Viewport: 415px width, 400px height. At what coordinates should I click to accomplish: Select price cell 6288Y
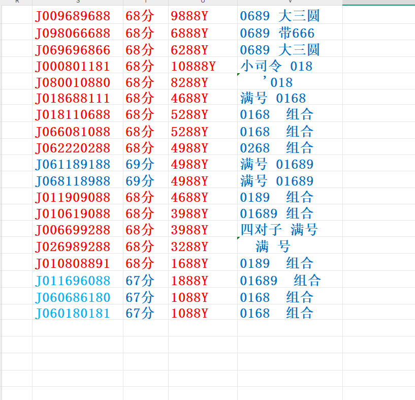pos(203,49)
